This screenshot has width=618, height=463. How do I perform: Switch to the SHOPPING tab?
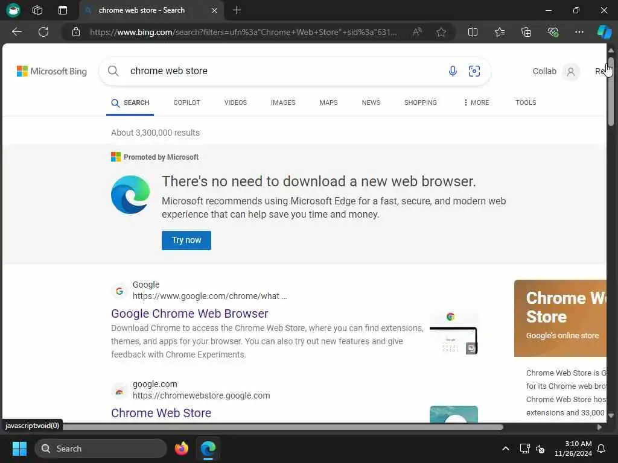point(420,102)
